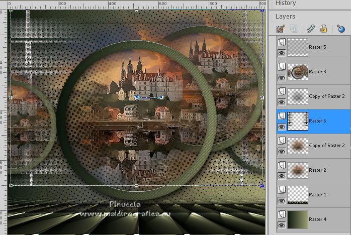Click the raster layer type icon of Raster 6
Screen dimensions: 351x235
click(x=282, y=116)
